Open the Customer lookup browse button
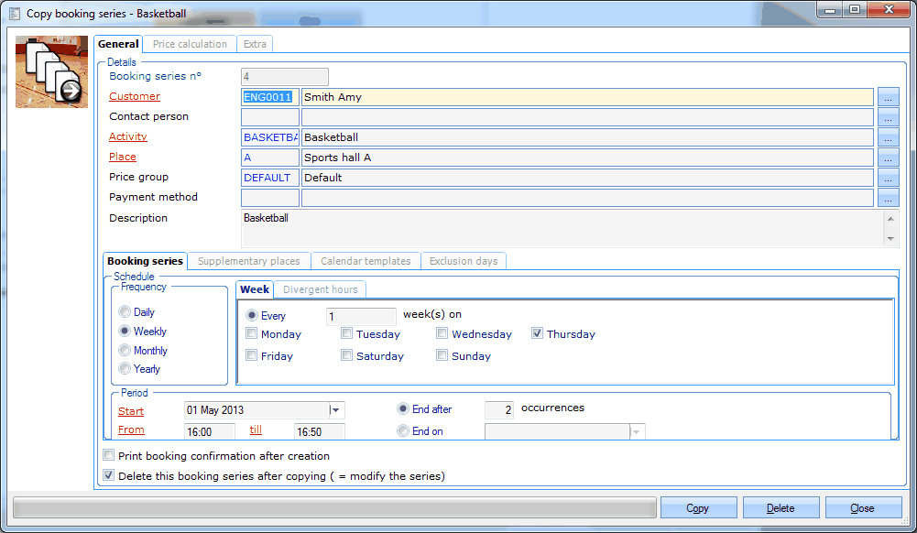This screenshot has width=917, height=533. [888, 96]
